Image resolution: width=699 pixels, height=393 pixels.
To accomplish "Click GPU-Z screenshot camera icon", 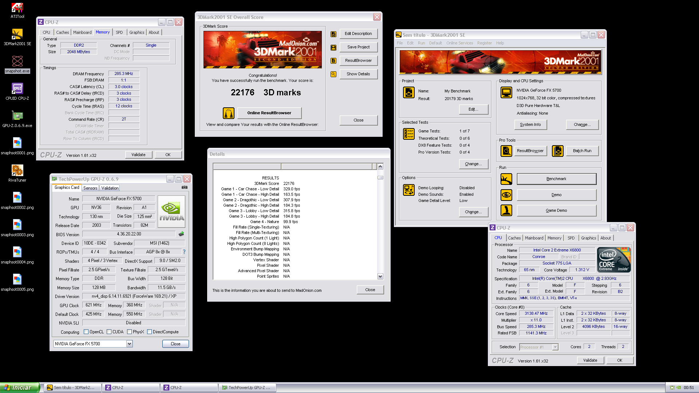I will pos(185,187).
